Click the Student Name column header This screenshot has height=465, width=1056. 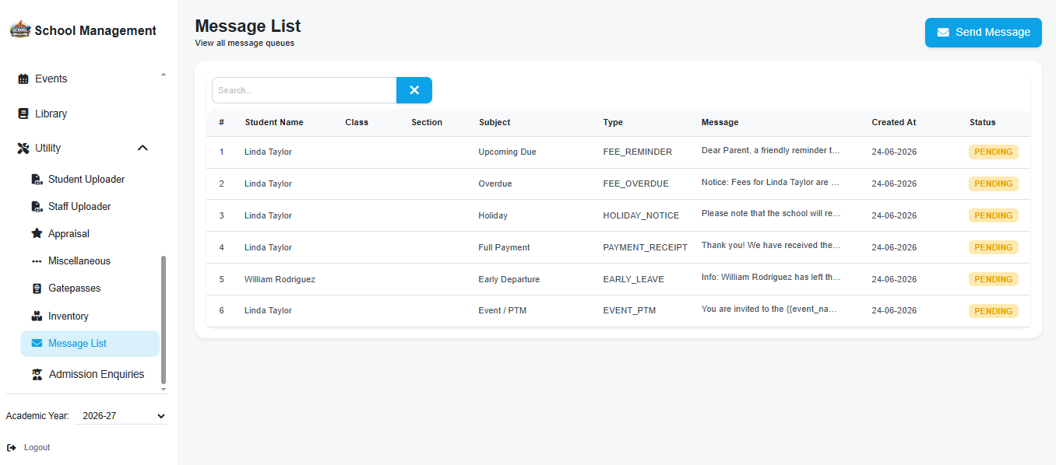tap(274, 122)
